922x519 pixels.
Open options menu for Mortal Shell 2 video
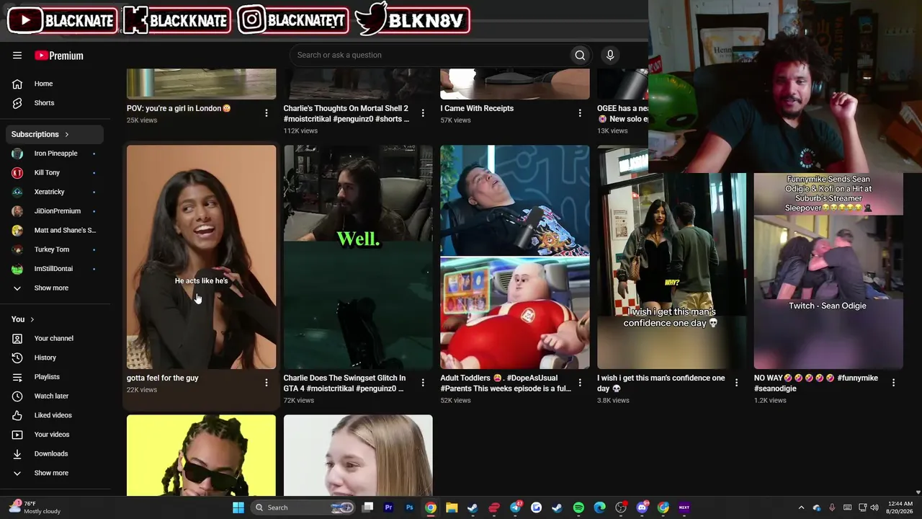point(423,113)
